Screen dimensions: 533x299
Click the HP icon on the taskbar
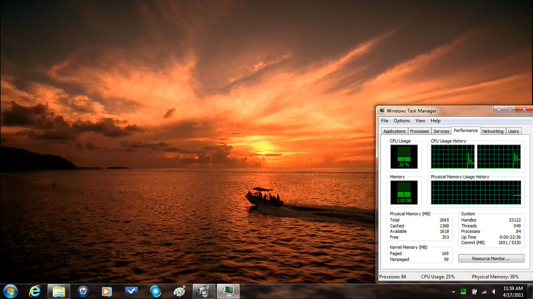pyautogui.click(x=83, y=291)
